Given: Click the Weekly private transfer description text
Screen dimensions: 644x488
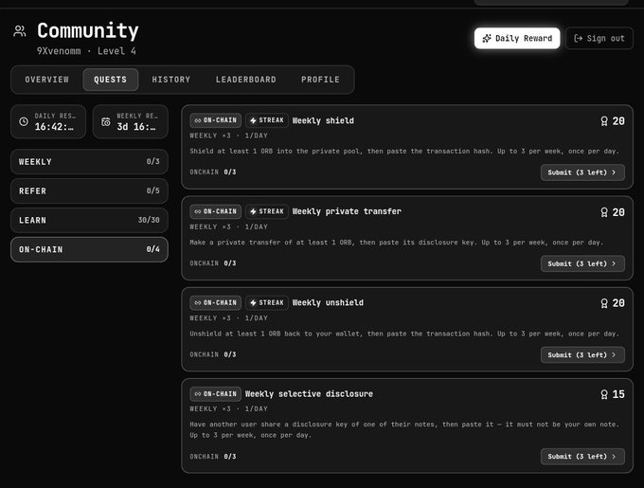Looking at the screenshot, I should coord(396,243).
